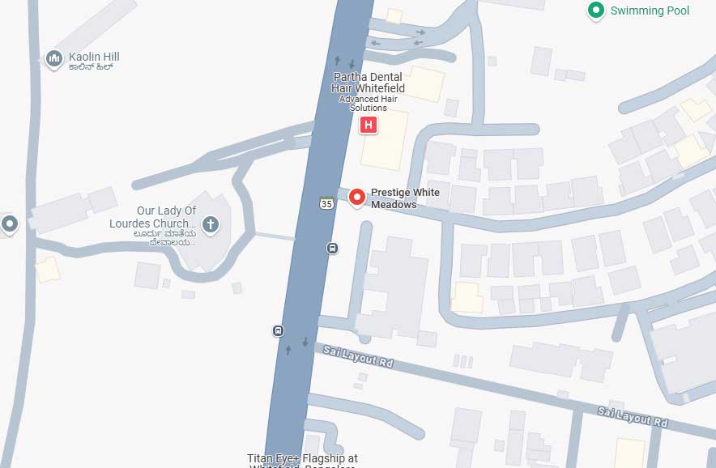Click the Kaolin Hill text label
The width and height of the screenshot is (716, 468).
[x=94, y=57]
